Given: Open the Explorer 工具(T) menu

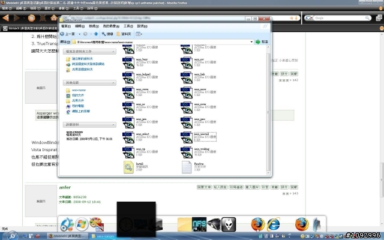Looking at the screenshot, I should pyautogui.click(x=128, y=26).
